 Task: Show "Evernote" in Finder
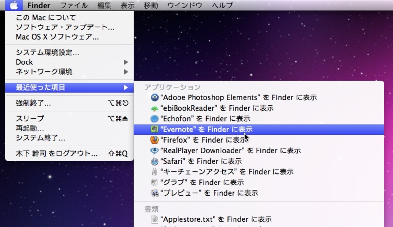tap(259, 130)
